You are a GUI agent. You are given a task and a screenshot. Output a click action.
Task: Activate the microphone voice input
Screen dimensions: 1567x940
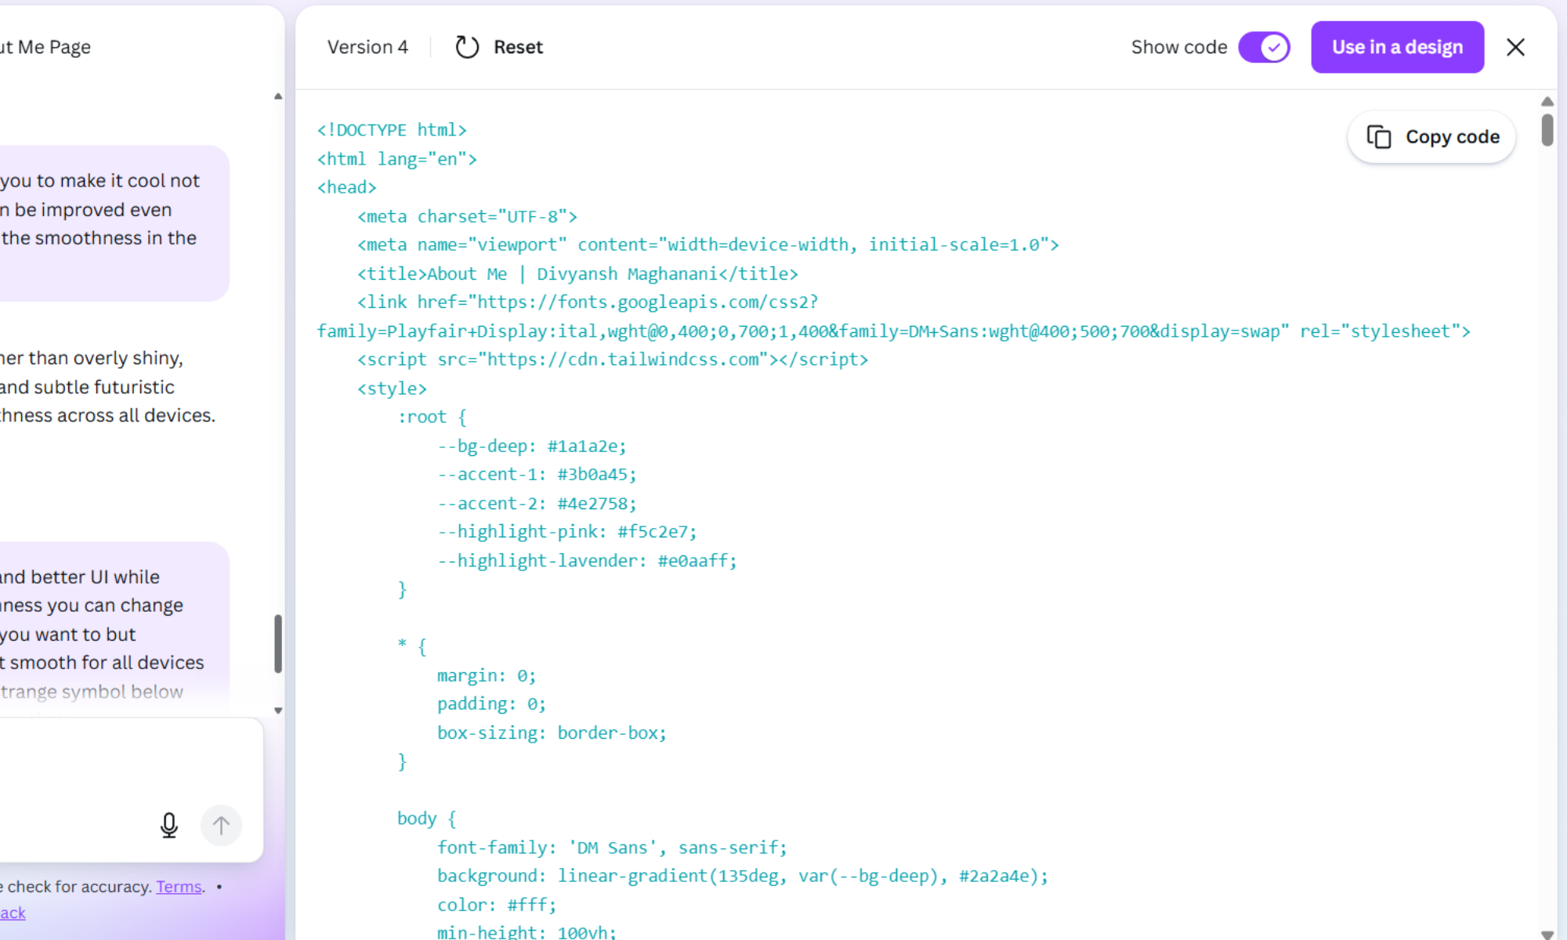[x=169, y=826]
